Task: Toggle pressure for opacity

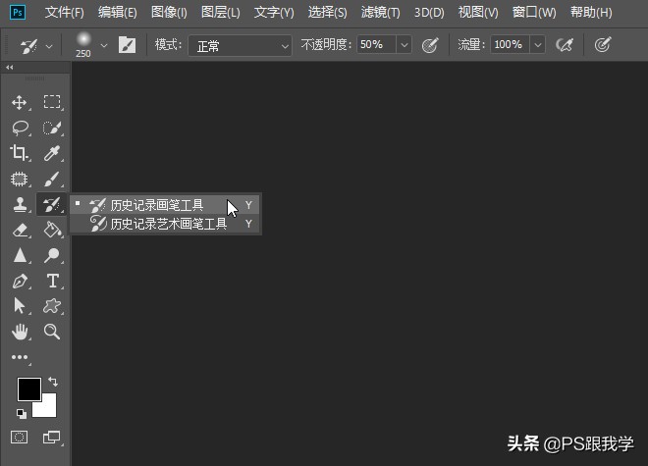Action: [430, 44]
